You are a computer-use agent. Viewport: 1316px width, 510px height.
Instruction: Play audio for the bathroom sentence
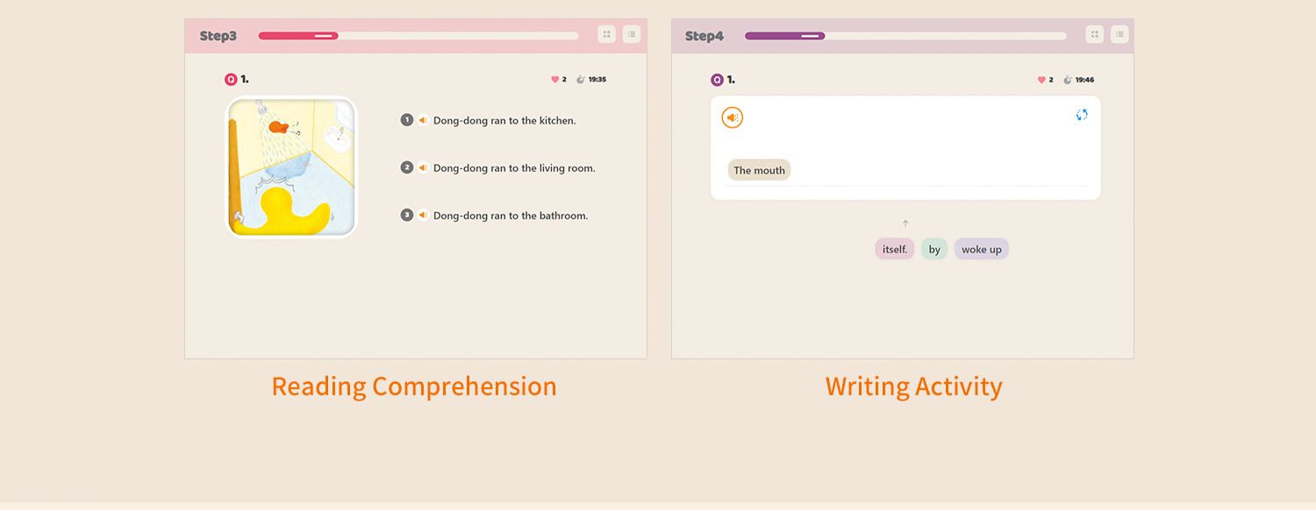(x=423, y=215)
